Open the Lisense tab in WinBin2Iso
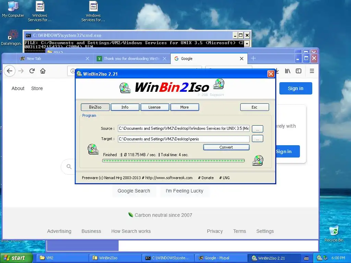The height and width of the screenshot is (263, 351). [x=155, y=107]
